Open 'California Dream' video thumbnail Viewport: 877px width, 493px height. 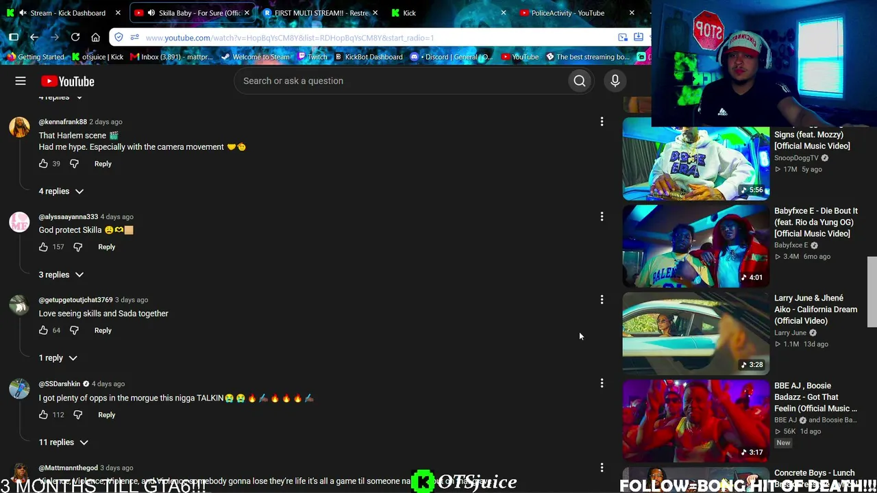[x=695, y=333]
